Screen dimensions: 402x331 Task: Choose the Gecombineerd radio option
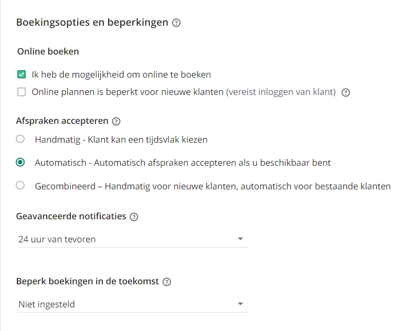[x=20, y=186]
